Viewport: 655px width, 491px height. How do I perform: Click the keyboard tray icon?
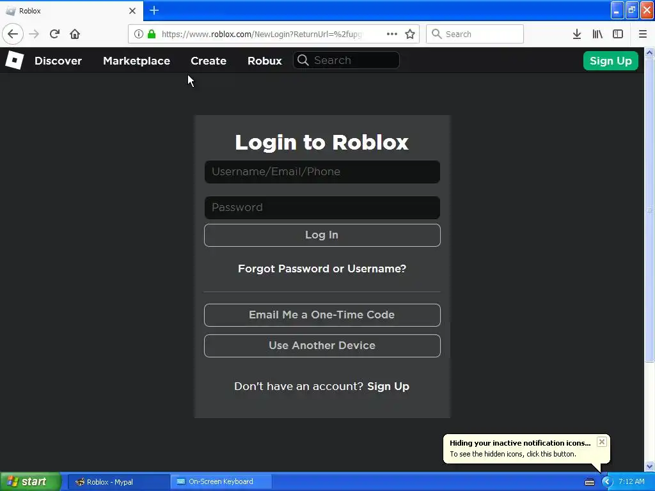click(x=589, y=482)
